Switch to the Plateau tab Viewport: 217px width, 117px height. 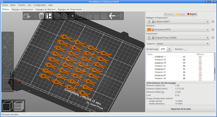click(x=6, y=9)
